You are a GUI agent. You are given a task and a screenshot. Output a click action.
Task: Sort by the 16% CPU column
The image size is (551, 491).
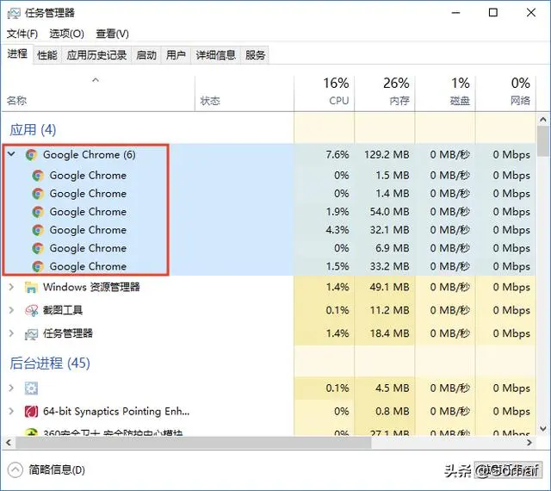[324, 93]
